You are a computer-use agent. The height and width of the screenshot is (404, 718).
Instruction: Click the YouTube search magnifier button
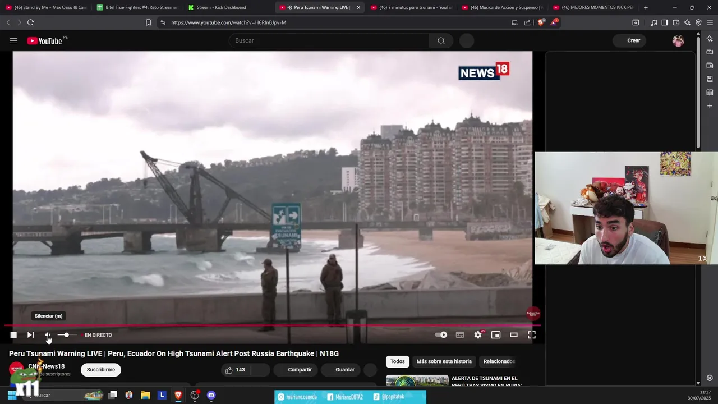pyautogui.click(x=441, y=40)
